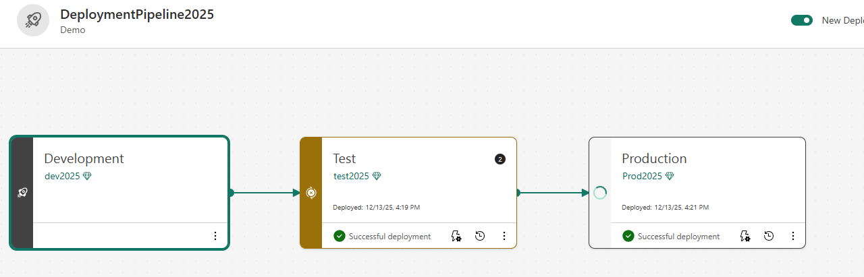Open the dev2025 workspace link
This screenshot has width=864, height=277.
(62, 176)
